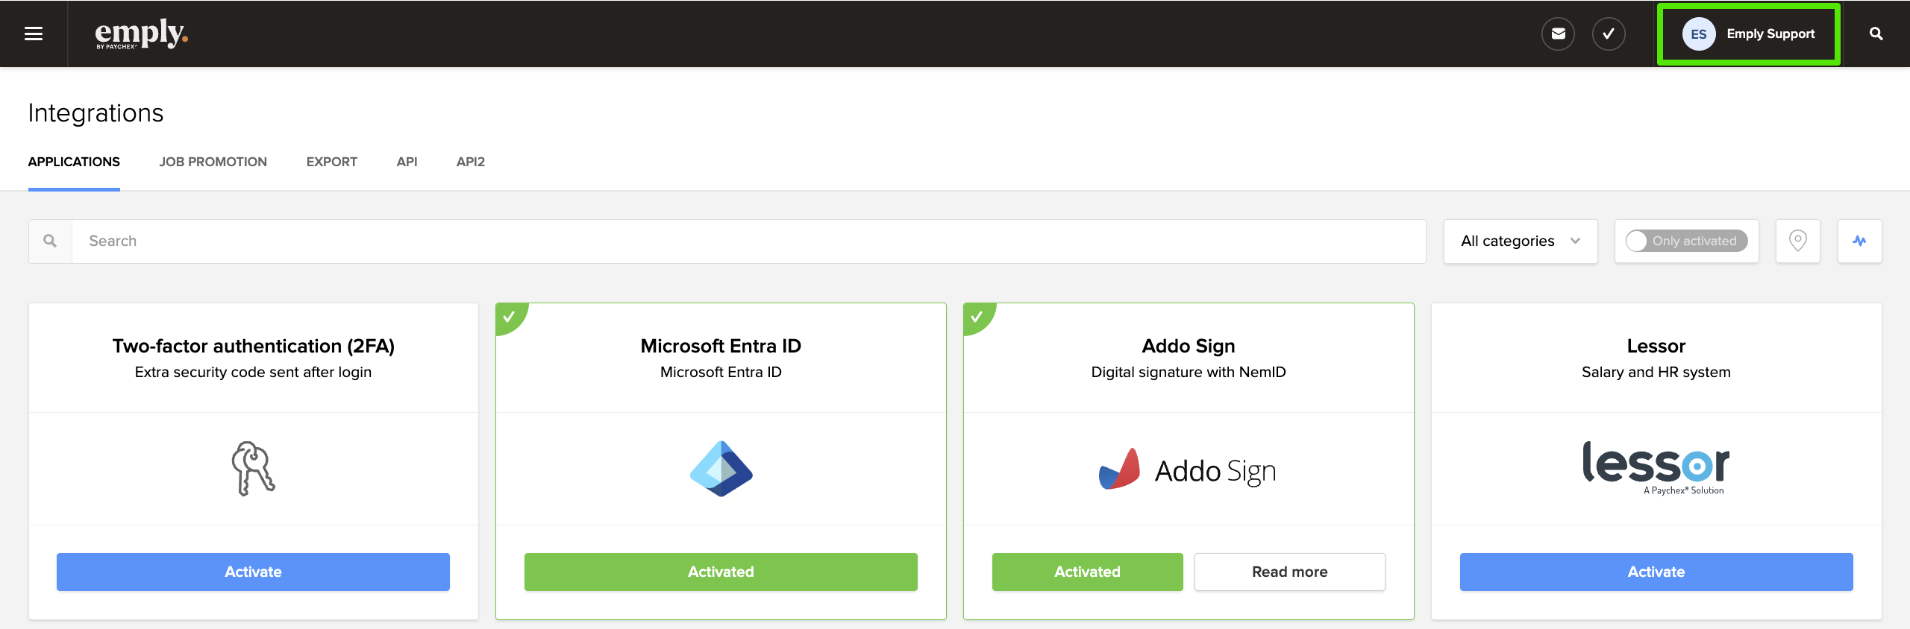Screen dimensions: 1910x629
Task: Open the hamburger navigation menu
Action: [x=34, y=34]
